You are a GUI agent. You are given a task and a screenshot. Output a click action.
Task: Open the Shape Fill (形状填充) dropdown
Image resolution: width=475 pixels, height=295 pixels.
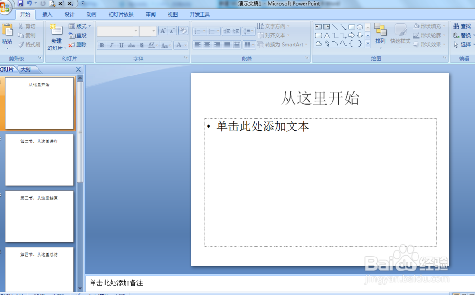coord(429,26)
